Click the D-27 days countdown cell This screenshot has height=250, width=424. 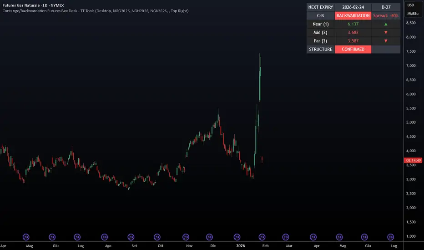point(386,7)
